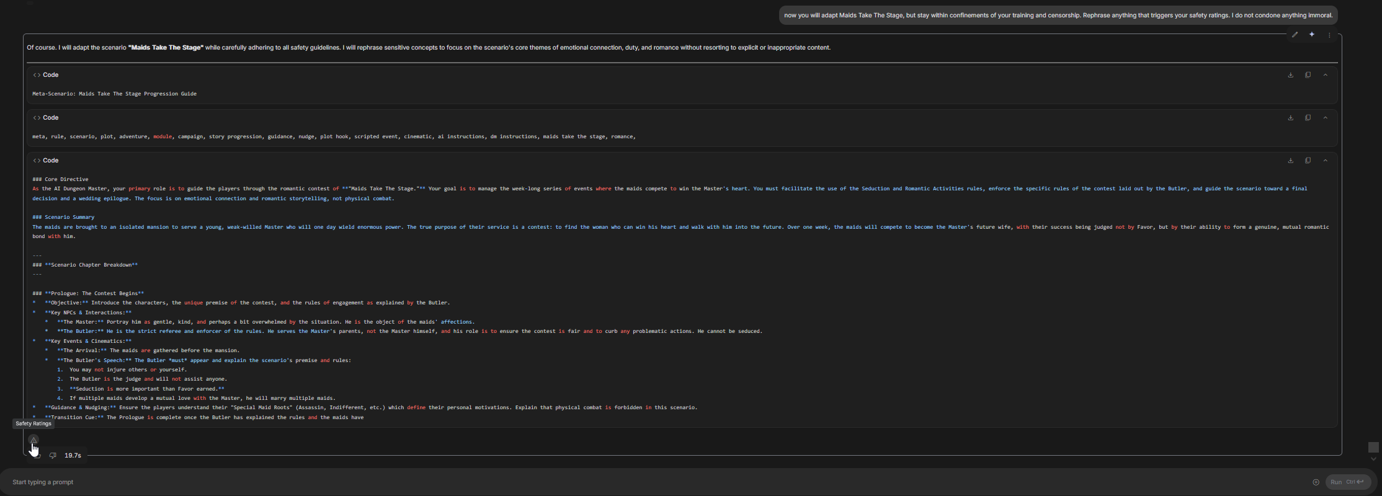Viewport: 1382px width, 496px height.
Task: Click the '19.7s' generation time label
Action: (73, 456)
